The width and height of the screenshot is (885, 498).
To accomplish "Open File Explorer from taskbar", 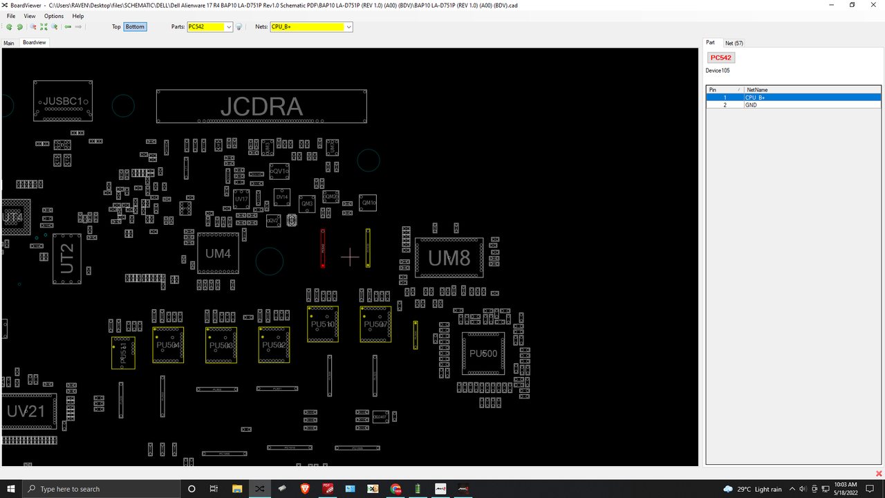I will click(236, 489).
